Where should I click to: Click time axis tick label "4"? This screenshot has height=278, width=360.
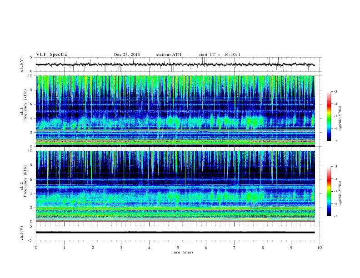149,248
